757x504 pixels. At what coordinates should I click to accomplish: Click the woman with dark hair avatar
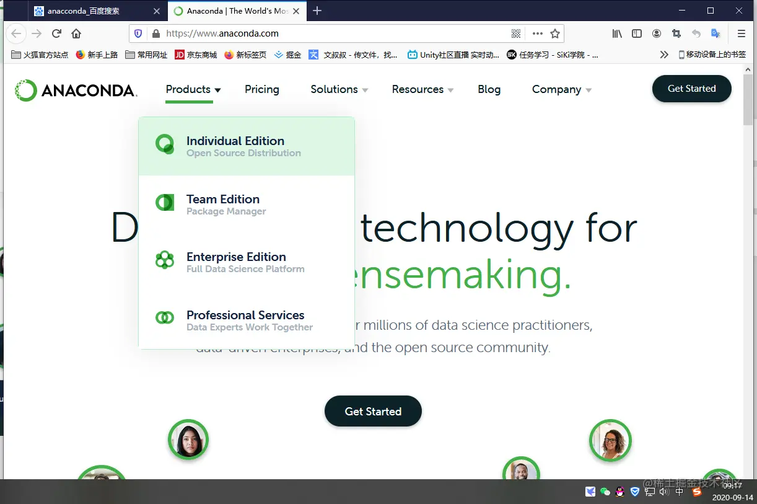(188, 440)
